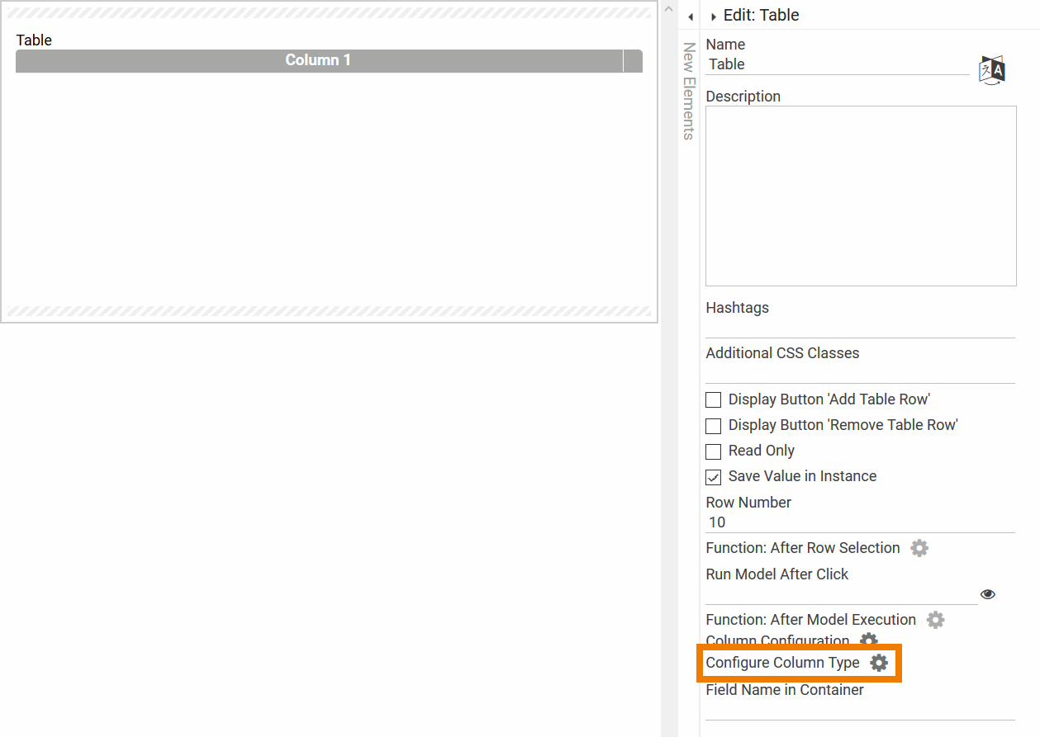
Task: Expand the side panel with left arrow
Action: pos(690,17)
